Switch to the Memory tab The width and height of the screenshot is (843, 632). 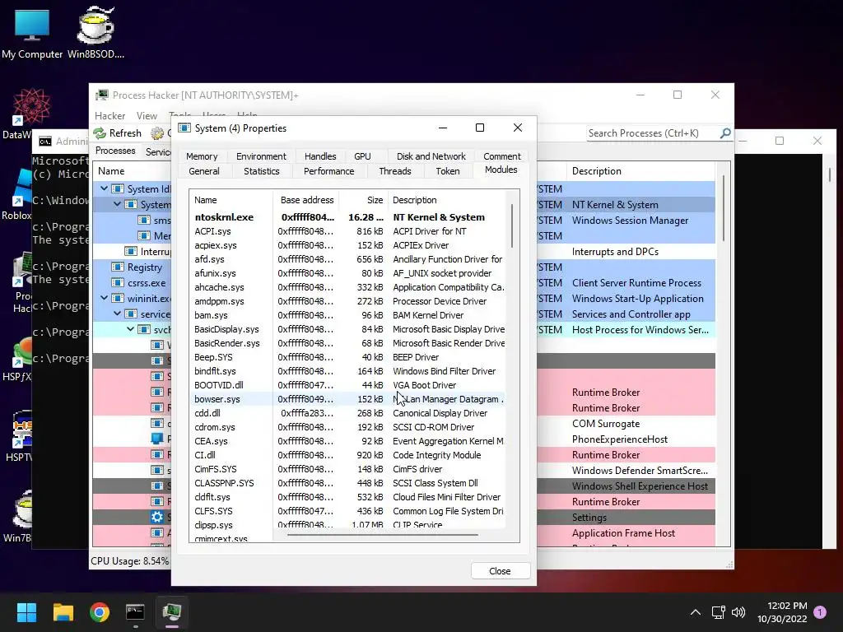202,156
